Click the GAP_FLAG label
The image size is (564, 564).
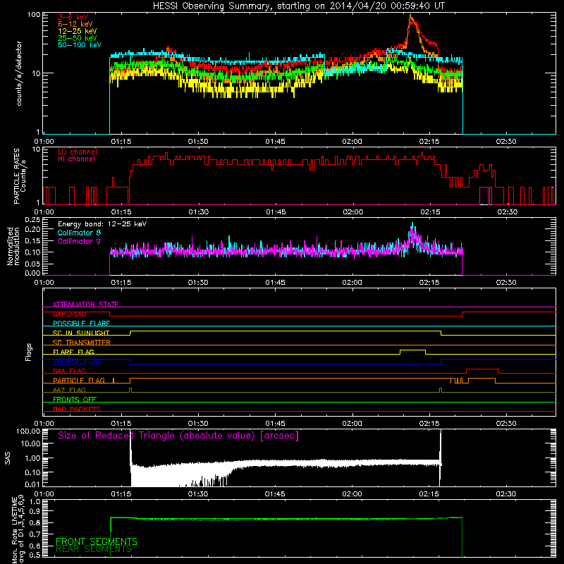[69, 314]
